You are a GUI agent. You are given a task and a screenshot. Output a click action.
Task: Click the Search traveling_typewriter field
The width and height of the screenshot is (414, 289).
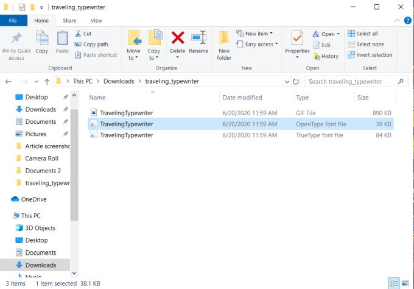[x=356, y=82]
